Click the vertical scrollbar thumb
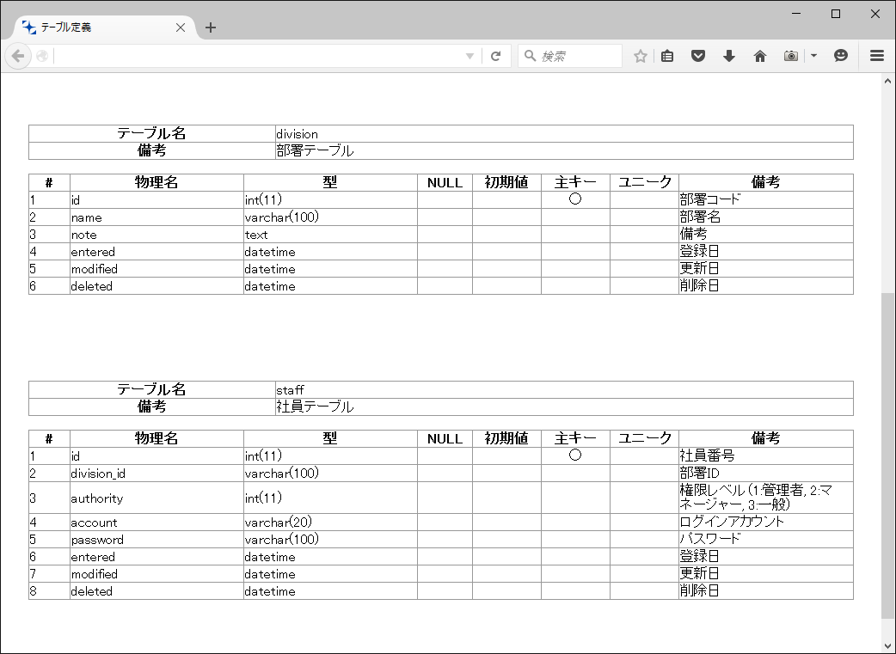The height and width of the screenshot is (654, 896). [887, 455]
